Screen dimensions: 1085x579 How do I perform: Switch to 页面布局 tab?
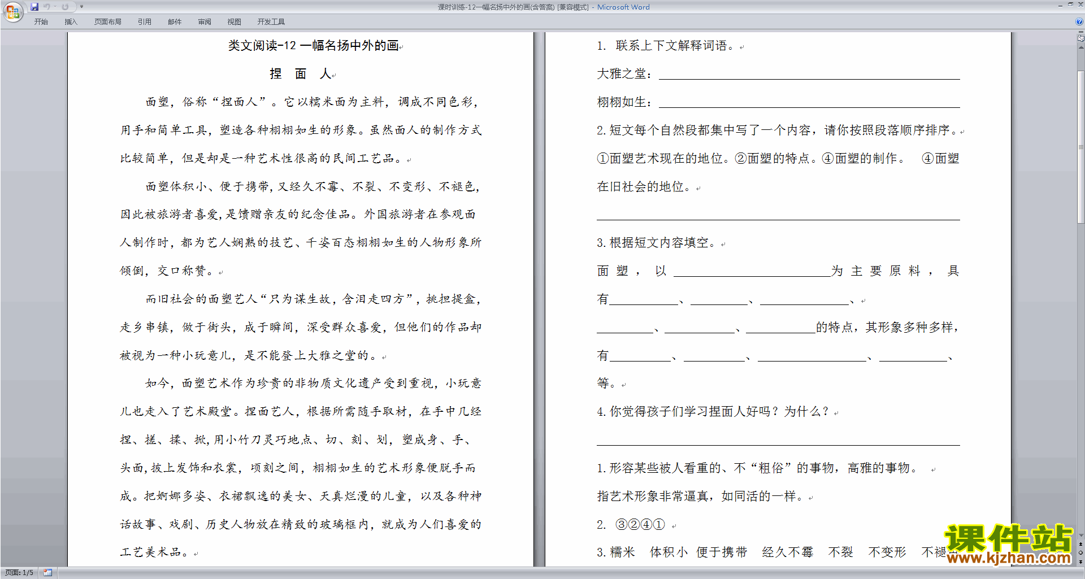pyautogui.click(x=108, y=22)
